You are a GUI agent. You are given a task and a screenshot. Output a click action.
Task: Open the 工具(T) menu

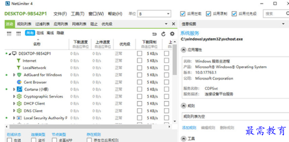78,14
